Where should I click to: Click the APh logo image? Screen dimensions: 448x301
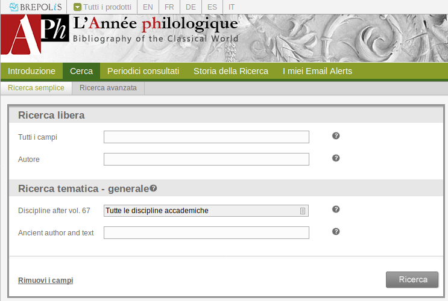(35, 34)
